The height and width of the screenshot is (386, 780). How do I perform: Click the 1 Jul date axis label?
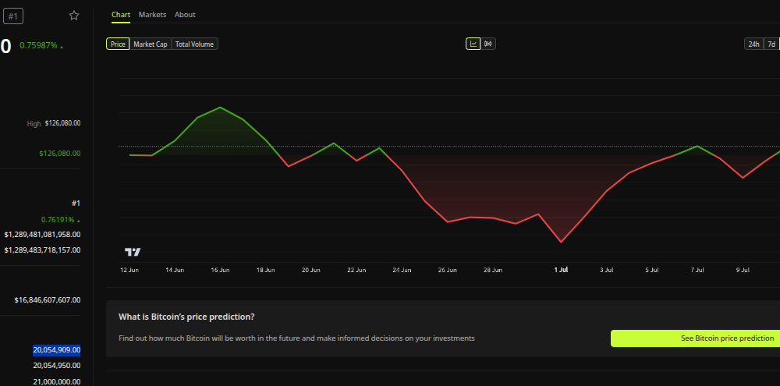click(561, 270)
